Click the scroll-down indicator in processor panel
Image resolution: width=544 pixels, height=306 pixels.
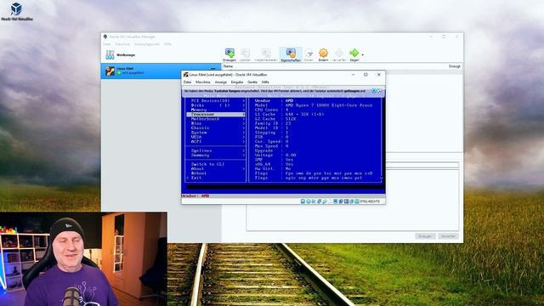click(x=382, y=178)
